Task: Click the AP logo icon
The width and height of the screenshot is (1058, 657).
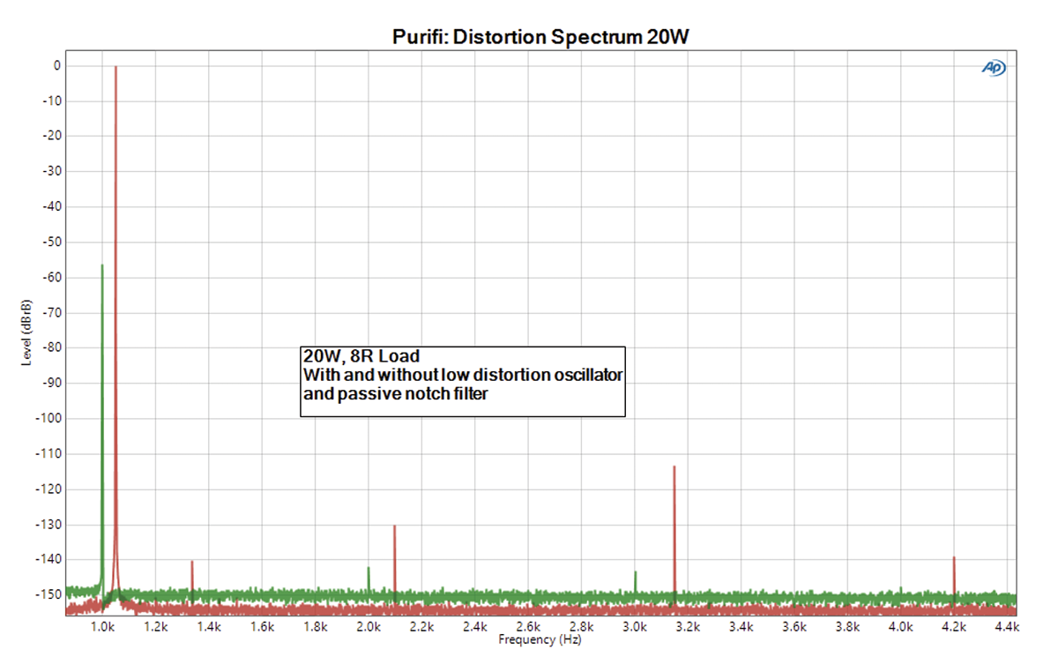Action: click(993, 69)
